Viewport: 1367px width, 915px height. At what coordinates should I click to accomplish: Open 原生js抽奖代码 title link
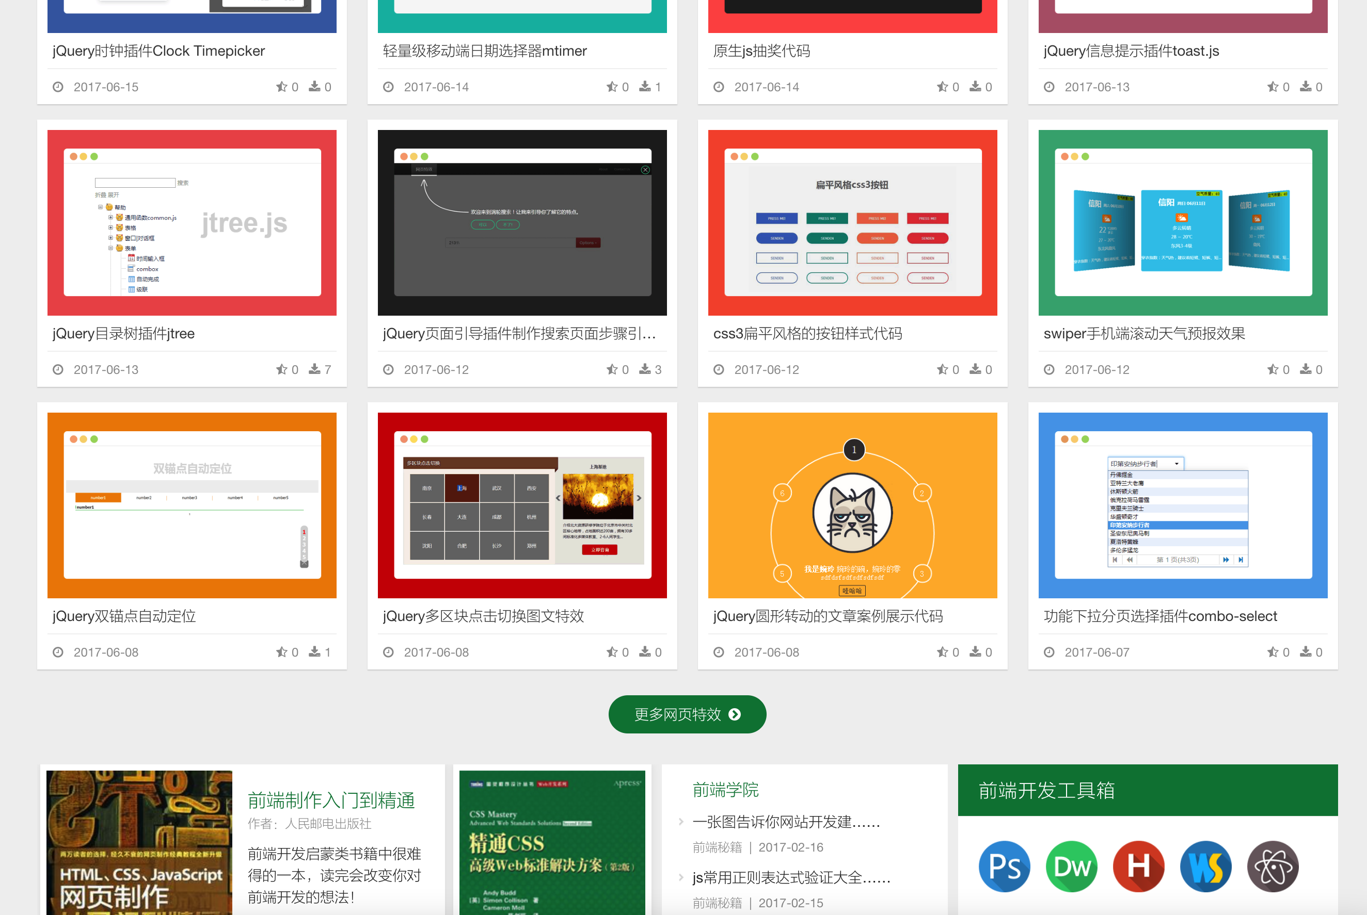(761, 52)
